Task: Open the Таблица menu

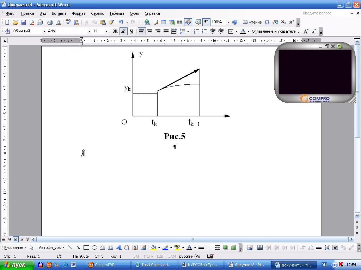Action: pos(117,13)
